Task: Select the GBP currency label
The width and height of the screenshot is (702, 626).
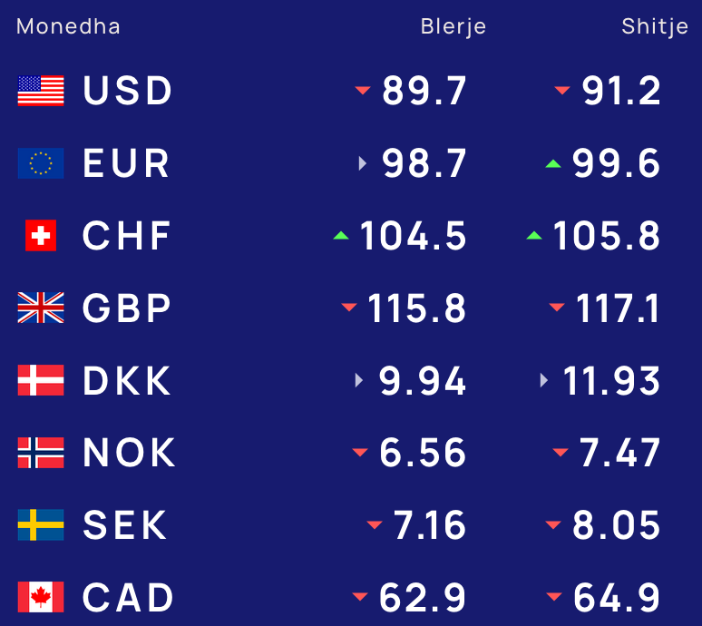Action: pyautogui.click(x=127, y=308)
